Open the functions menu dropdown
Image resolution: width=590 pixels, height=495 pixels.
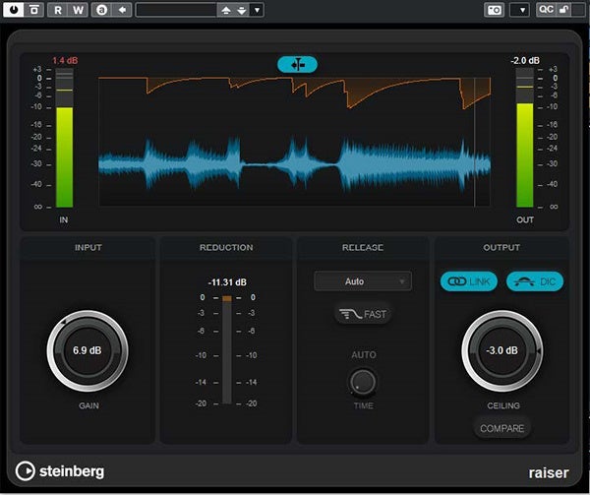(x=519, y=10)
